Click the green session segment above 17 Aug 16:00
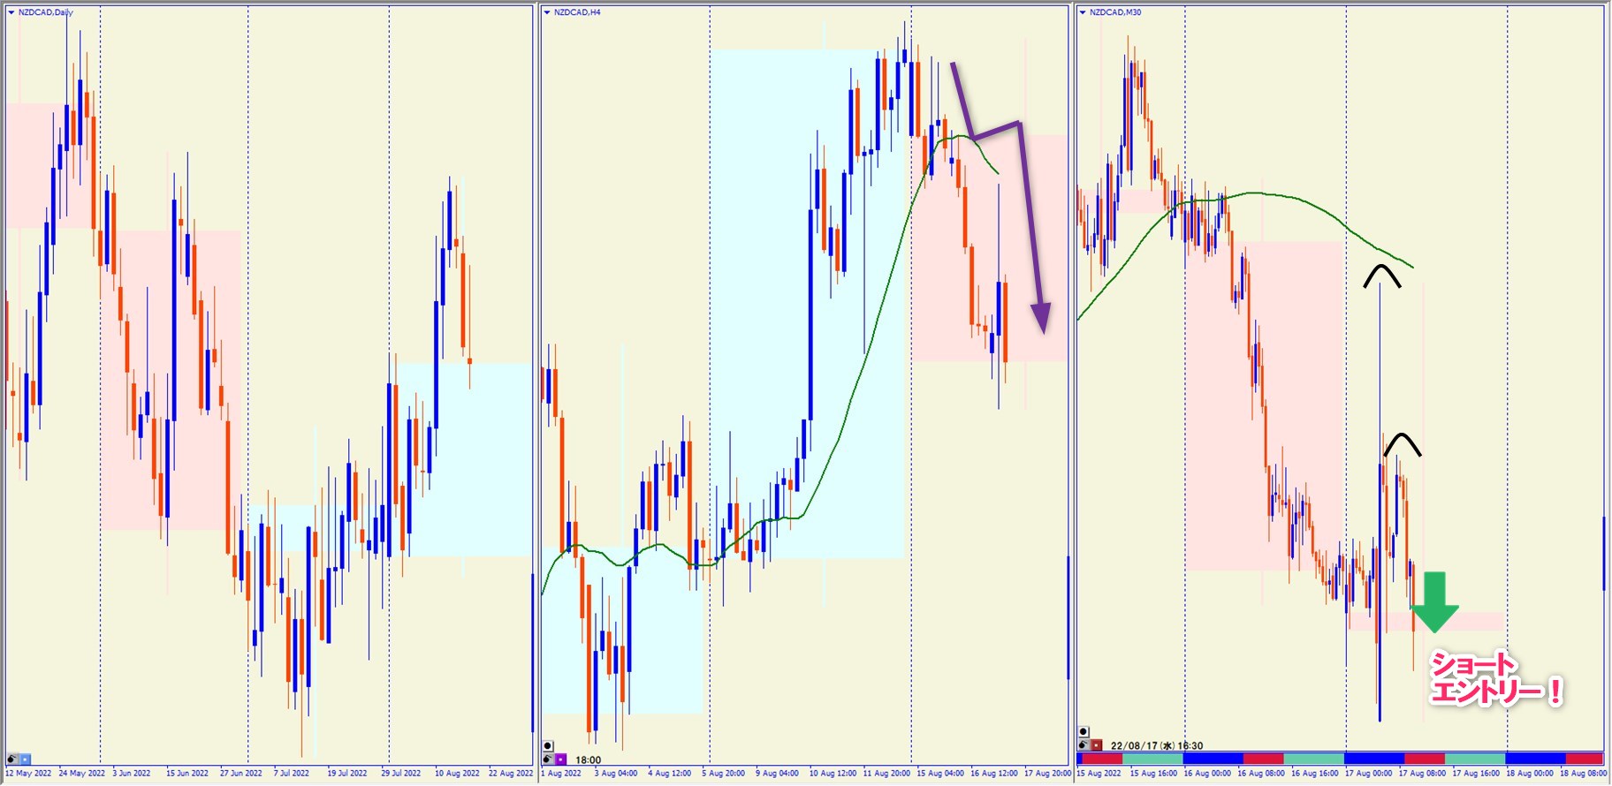1612x786 pixels. click(x=1474, y=759)
